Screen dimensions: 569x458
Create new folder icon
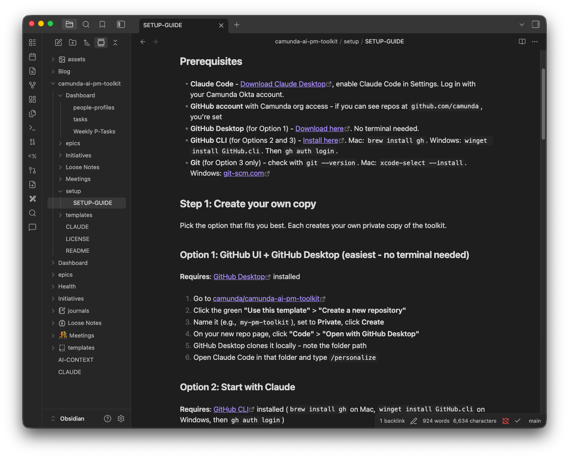click(73, 42)
